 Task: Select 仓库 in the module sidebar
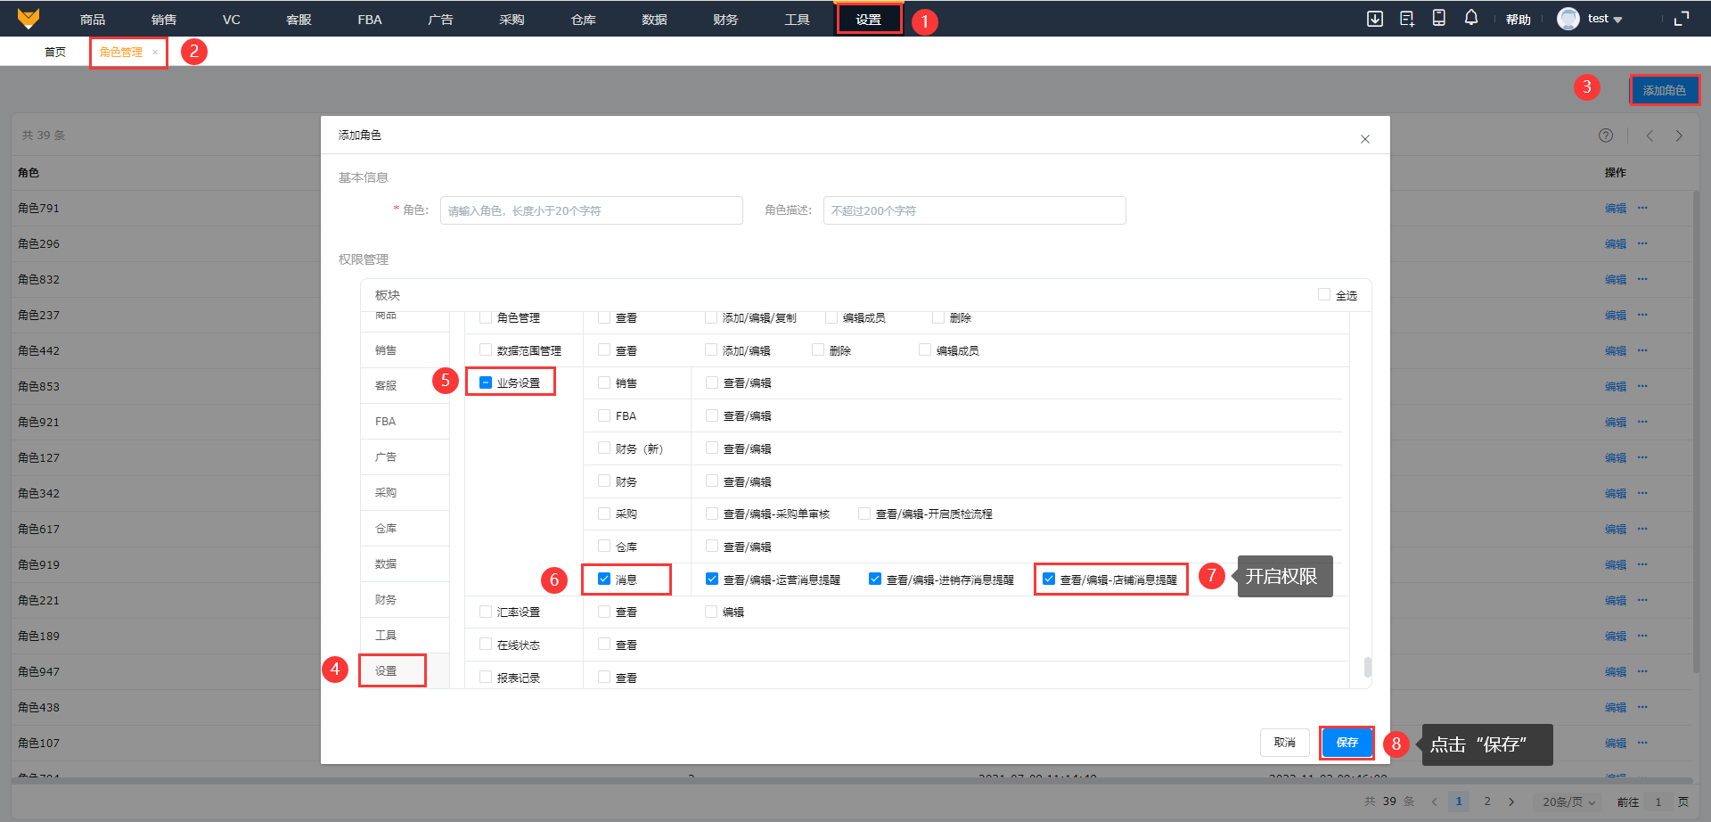pos(405,529)
